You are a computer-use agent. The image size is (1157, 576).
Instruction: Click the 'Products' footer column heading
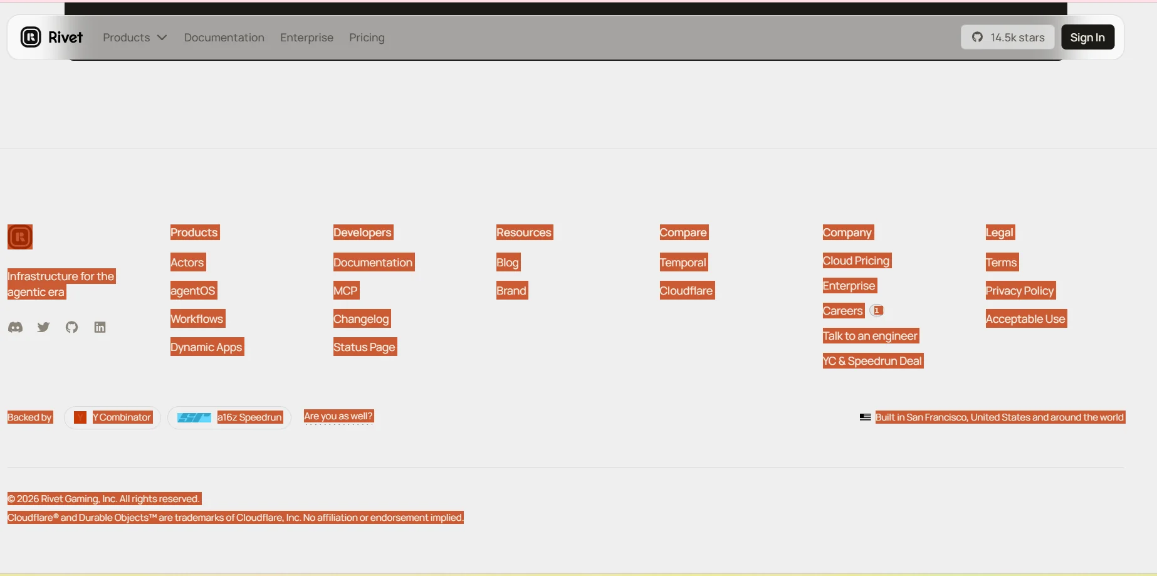pos(195,233)
